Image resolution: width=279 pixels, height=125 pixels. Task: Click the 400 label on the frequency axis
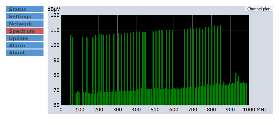pos(136,110)
